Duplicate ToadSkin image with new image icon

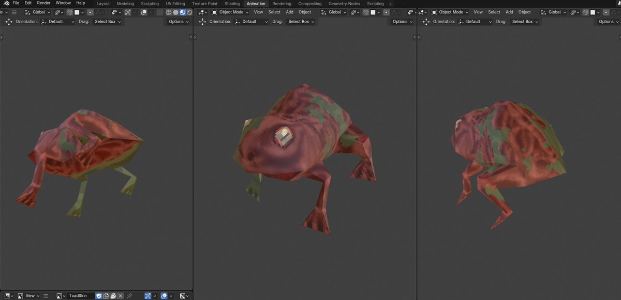106,296
